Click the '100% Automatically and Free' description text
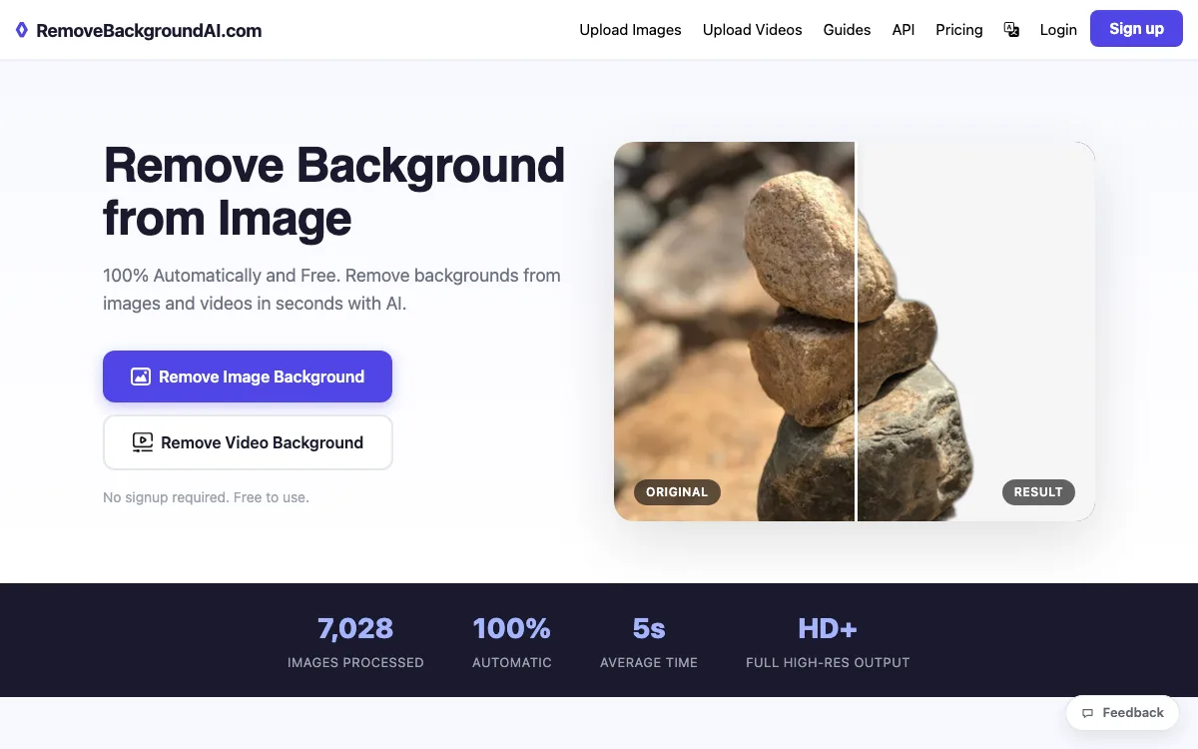The width and height of the screenshot is (1198, 749). pyautogui.click(x=331, y=289)
